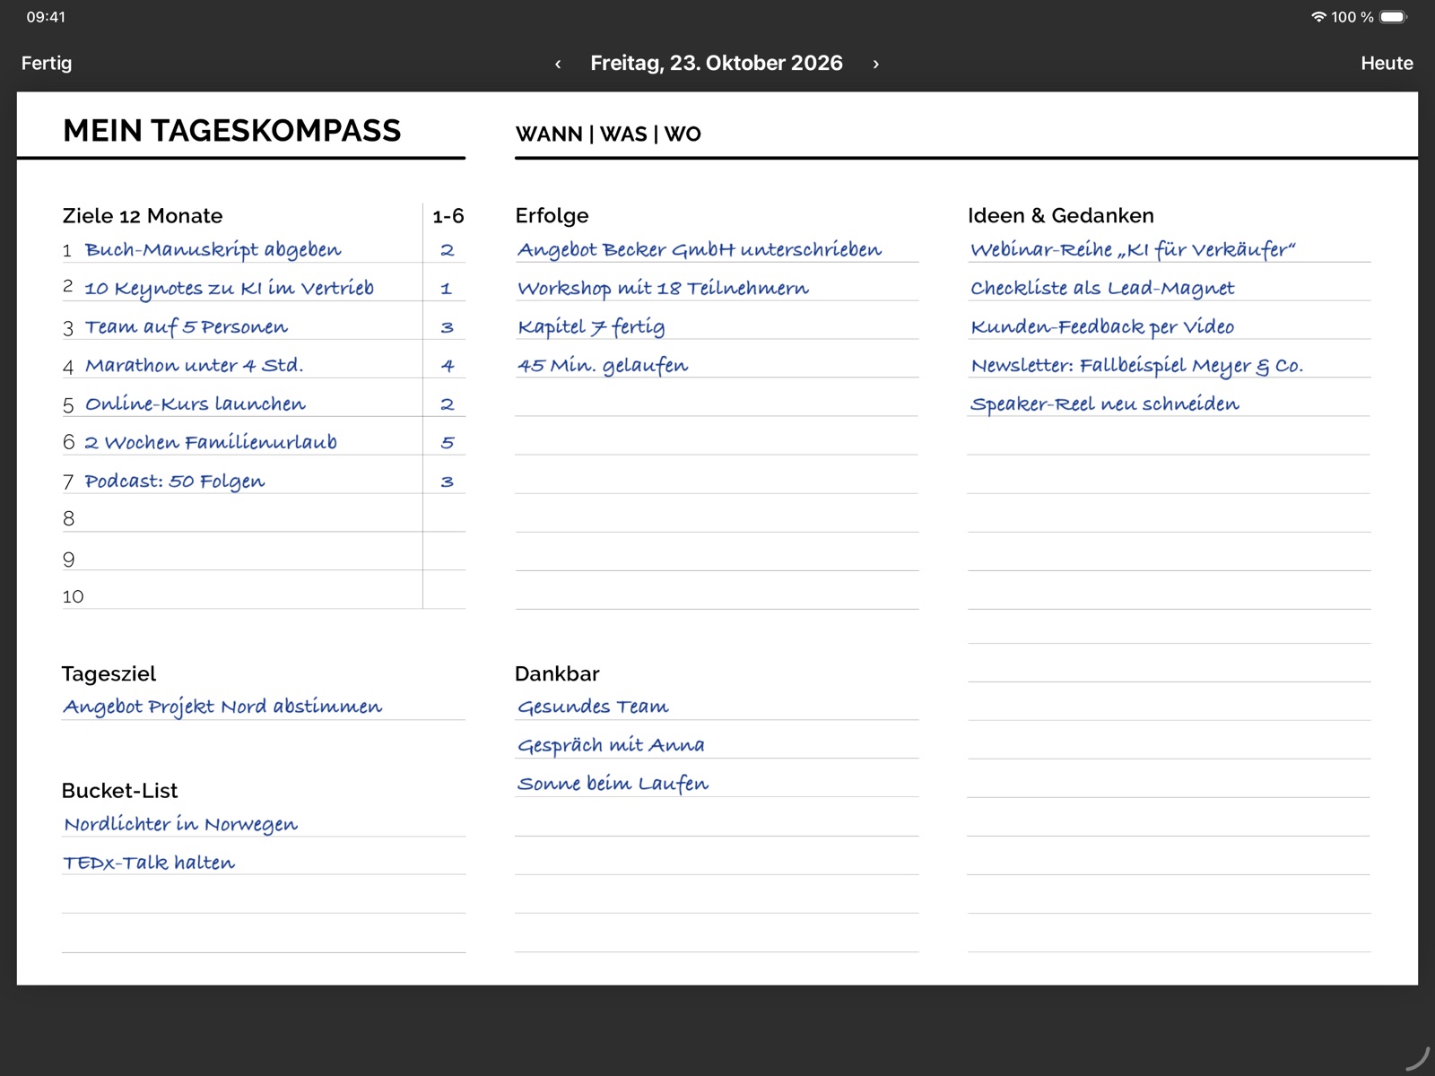The height and width of the screenshot is (1076, 1435).
Task: Select goal 'Podcast: 50 Folgen'
Action: pyautogui.click(x=175, y=481)
